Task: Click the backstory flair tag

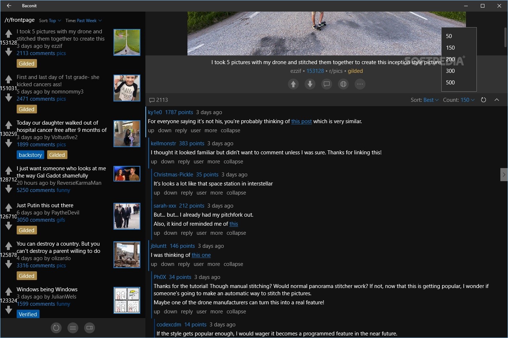Action: (x=30, y=155)
